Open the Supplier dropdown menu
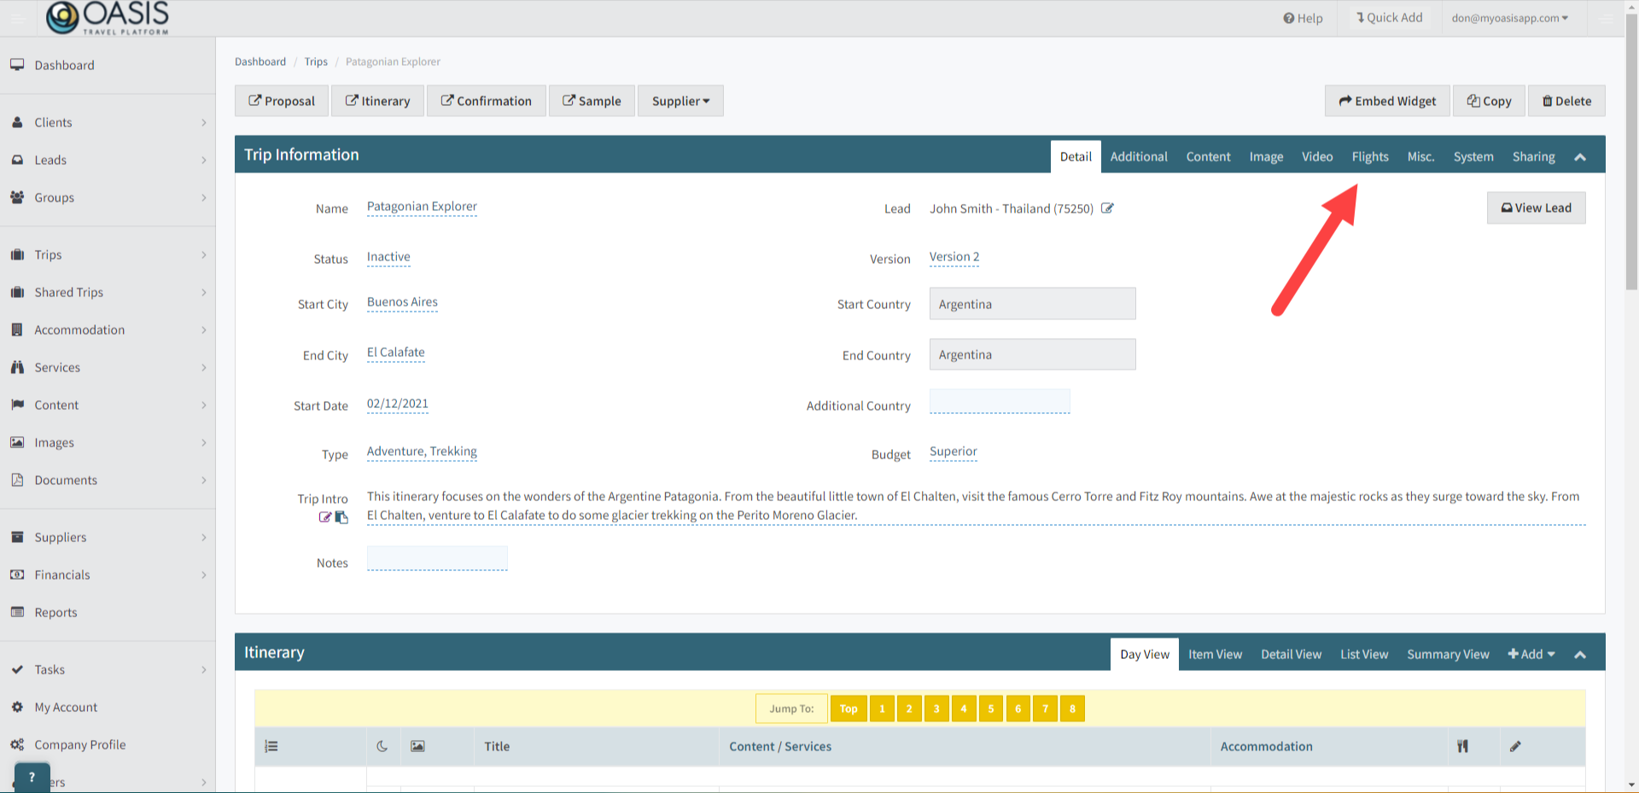Image resolution: width=1639 pixels, height=793 pixels. 680,101
